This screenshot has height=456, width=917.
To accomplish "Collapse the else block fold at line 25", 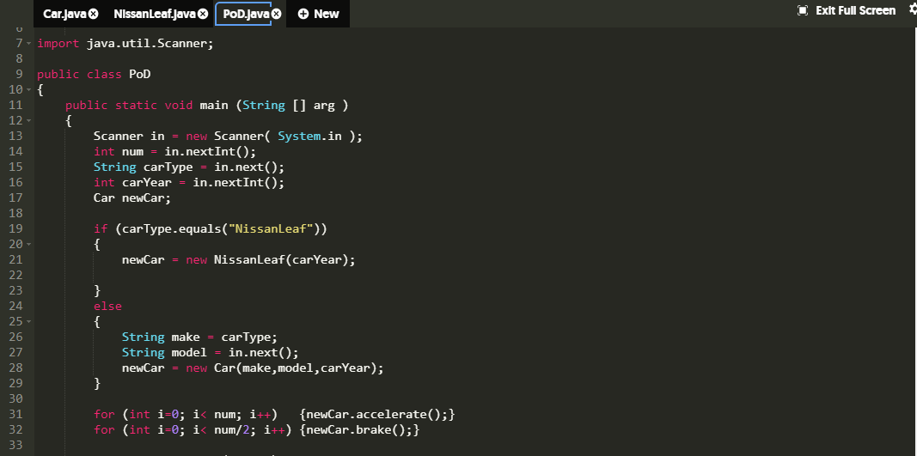I will tap(28, 321).
